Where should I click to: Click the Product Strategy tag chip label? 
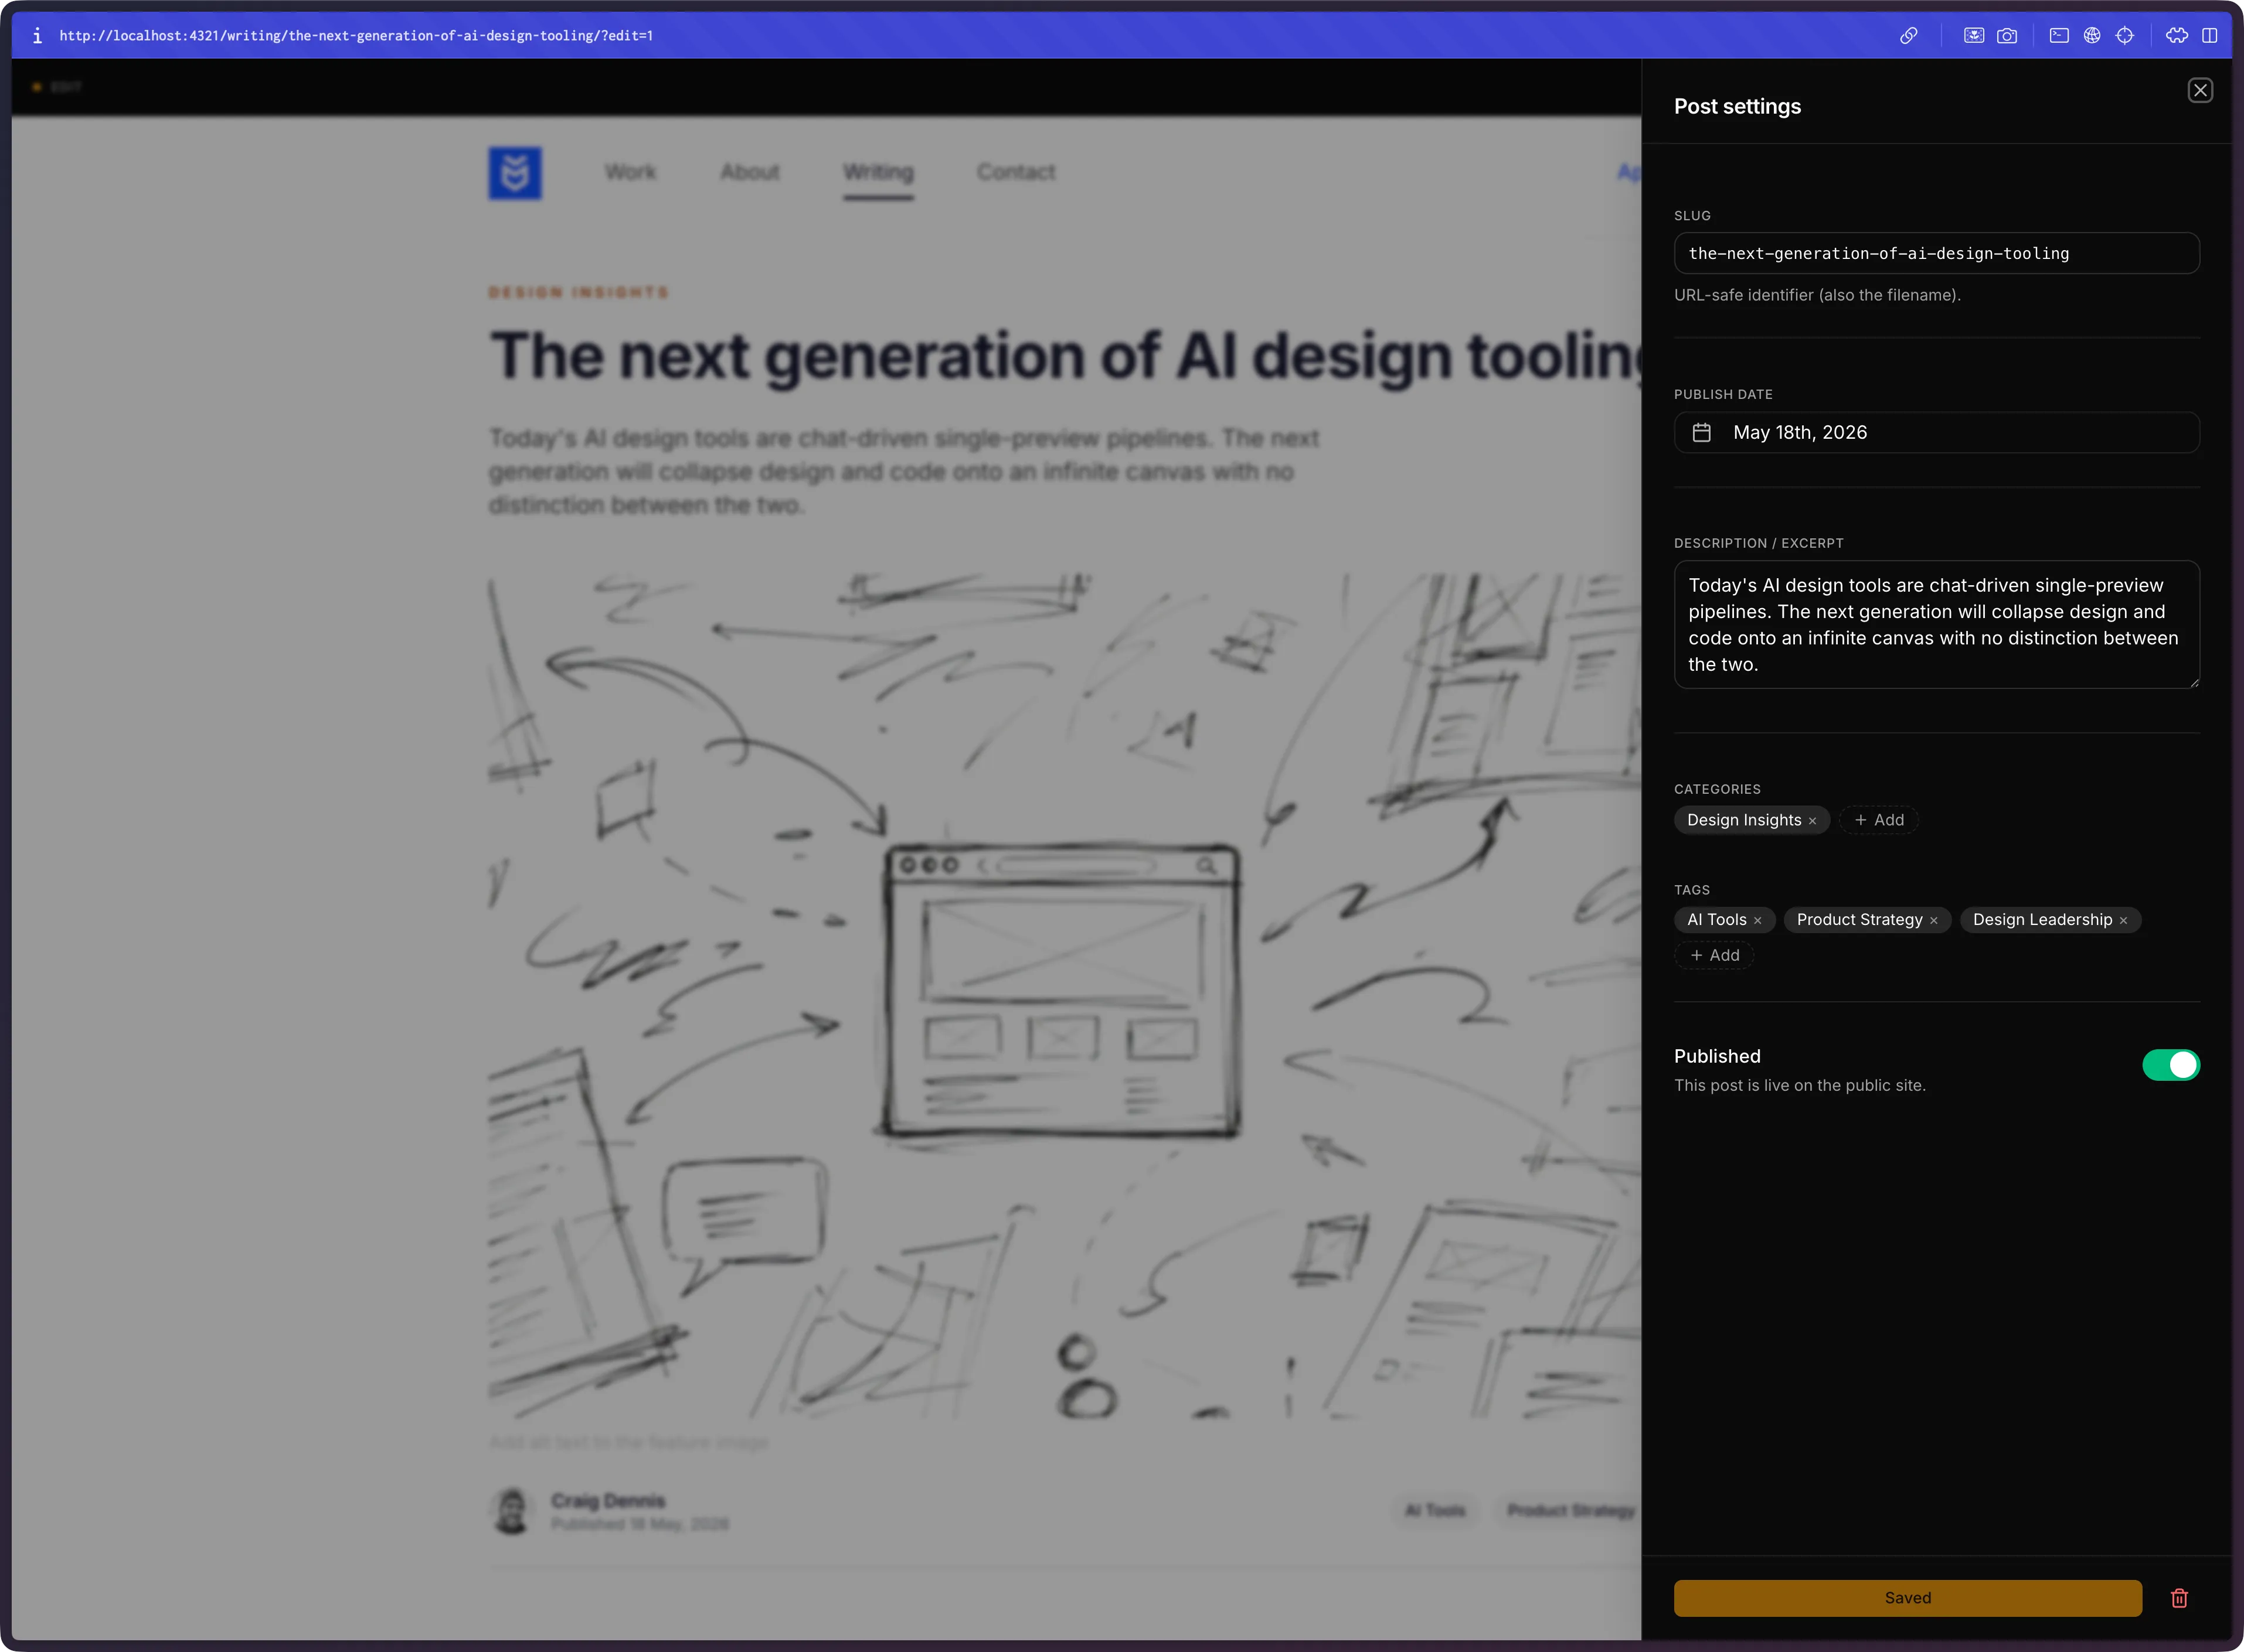click(1860, 920)
